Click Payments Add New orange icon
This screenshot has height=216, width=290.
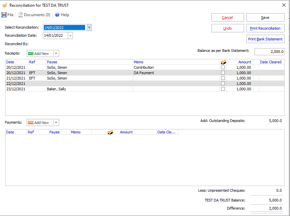point(31,123)
